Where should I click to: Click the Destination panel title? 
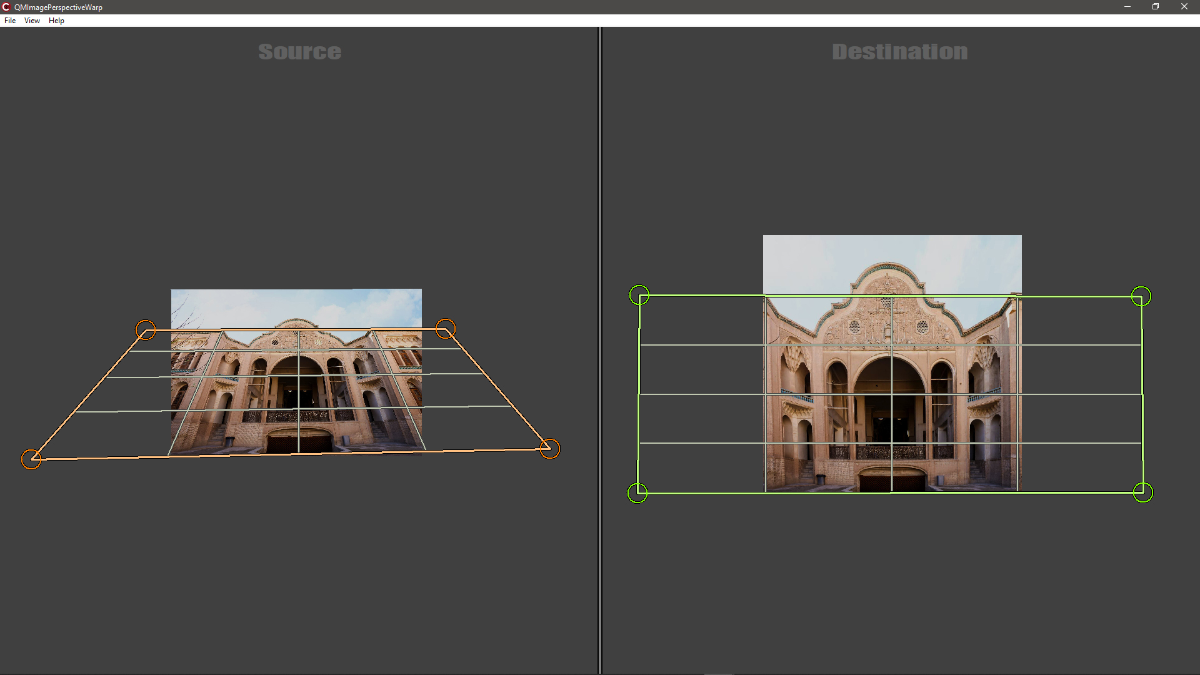click(x=899, y=52)
